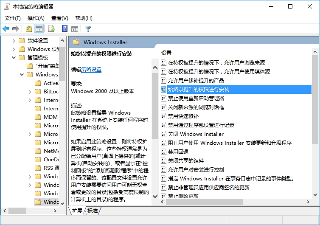Select policy 阻止用户使用 Windows Installer 安装更新和升级程序
Viewport: 320px width, 225px height.
(x=230, y=143)
